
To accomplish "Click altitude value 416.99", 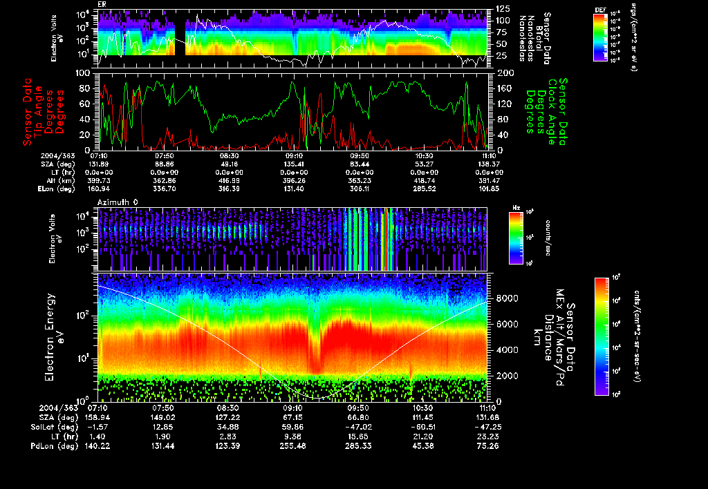I will tap(230, 181).
